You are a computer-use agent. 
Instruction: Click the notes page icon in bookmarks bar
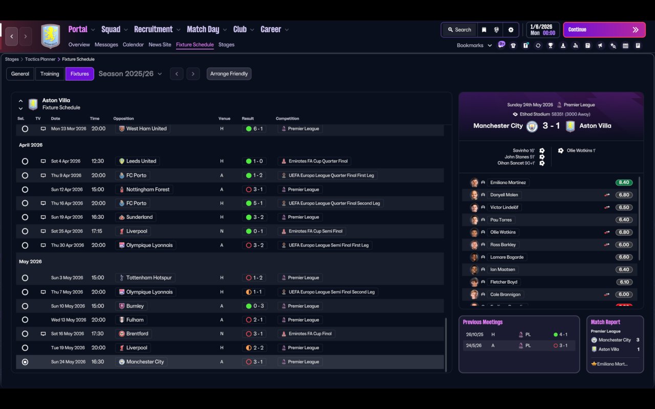[638, 46]
